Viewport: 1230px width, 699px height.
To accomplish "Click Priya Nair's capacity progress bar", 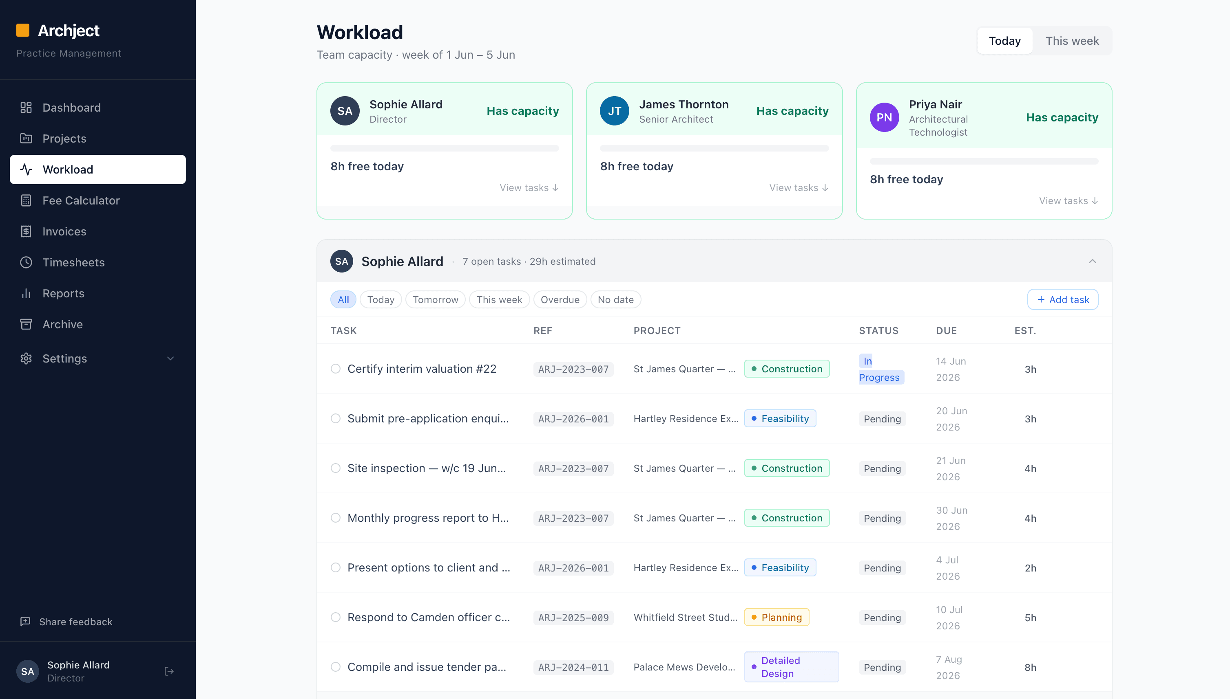I will [x=984, y=161].
